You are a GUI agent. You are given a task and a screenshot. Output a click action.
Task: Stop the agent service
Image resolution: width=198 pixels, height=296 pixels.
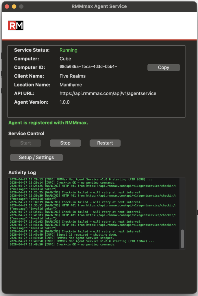(65, 143)
